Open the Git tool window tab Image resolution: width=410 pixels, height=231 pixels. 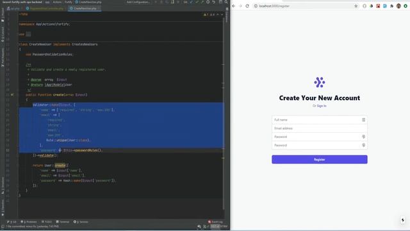12,222
